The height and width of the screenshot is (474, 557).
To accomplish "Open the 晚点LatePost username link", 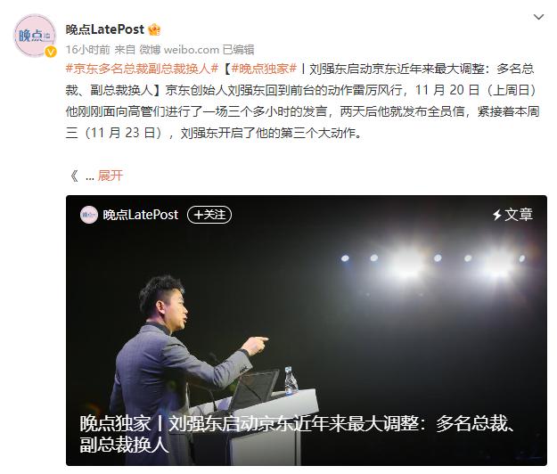I will tap(105, 29).
